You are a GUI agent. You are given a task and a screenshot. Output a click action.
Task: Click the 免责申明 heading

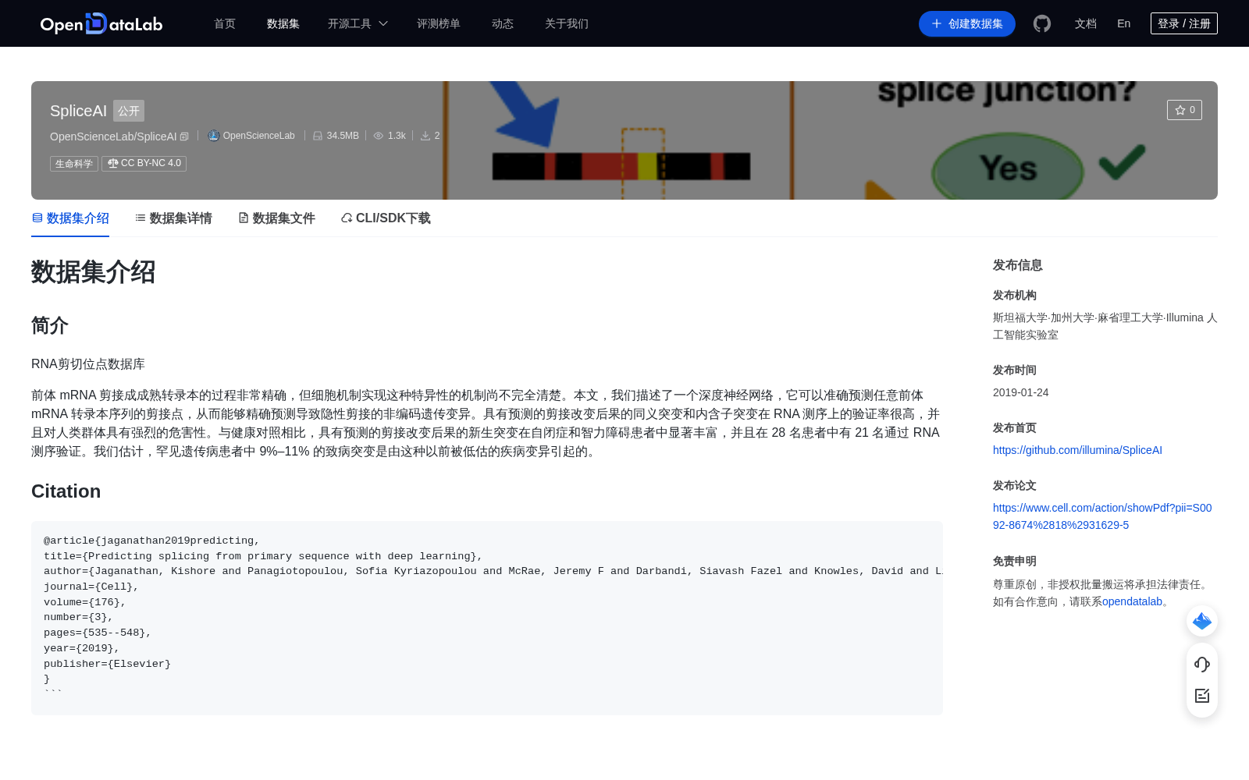tap(1015, 561)
